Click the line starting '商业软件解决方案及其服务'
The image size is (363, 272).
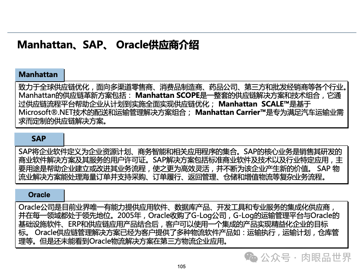181,160
